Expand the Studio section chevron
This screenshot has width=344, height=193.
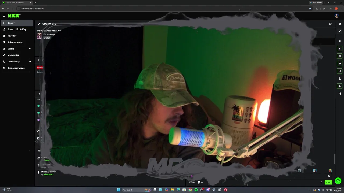pyautogui.click(x=30, y=49)
